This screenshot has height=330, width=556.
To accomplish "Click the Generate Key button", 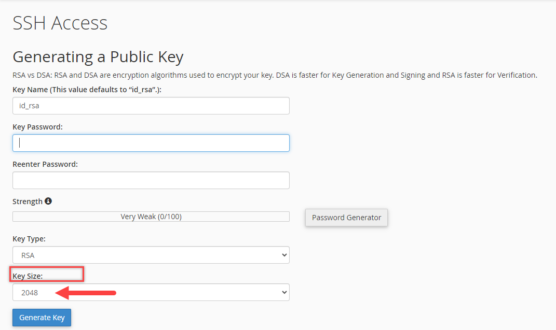I will [x=42, y=317].
